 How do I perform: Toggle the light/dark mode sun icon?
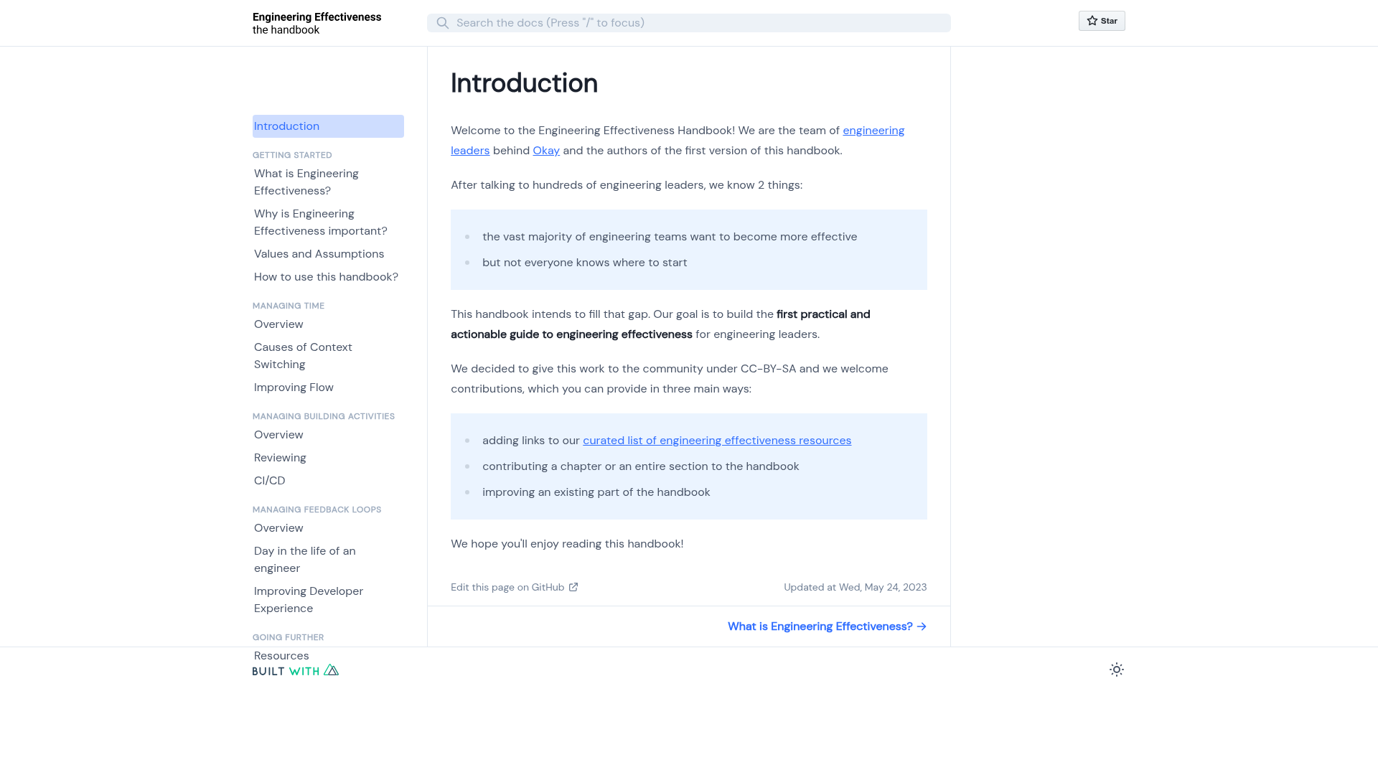(x=1117, y=670)
